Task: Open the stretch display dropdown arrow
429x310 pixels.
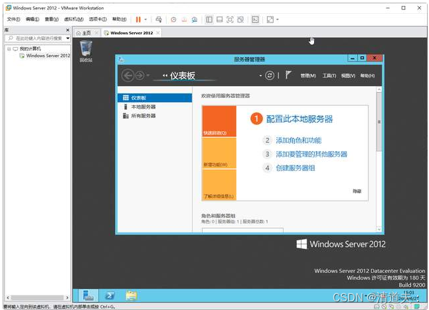Action: coord(278,19)
